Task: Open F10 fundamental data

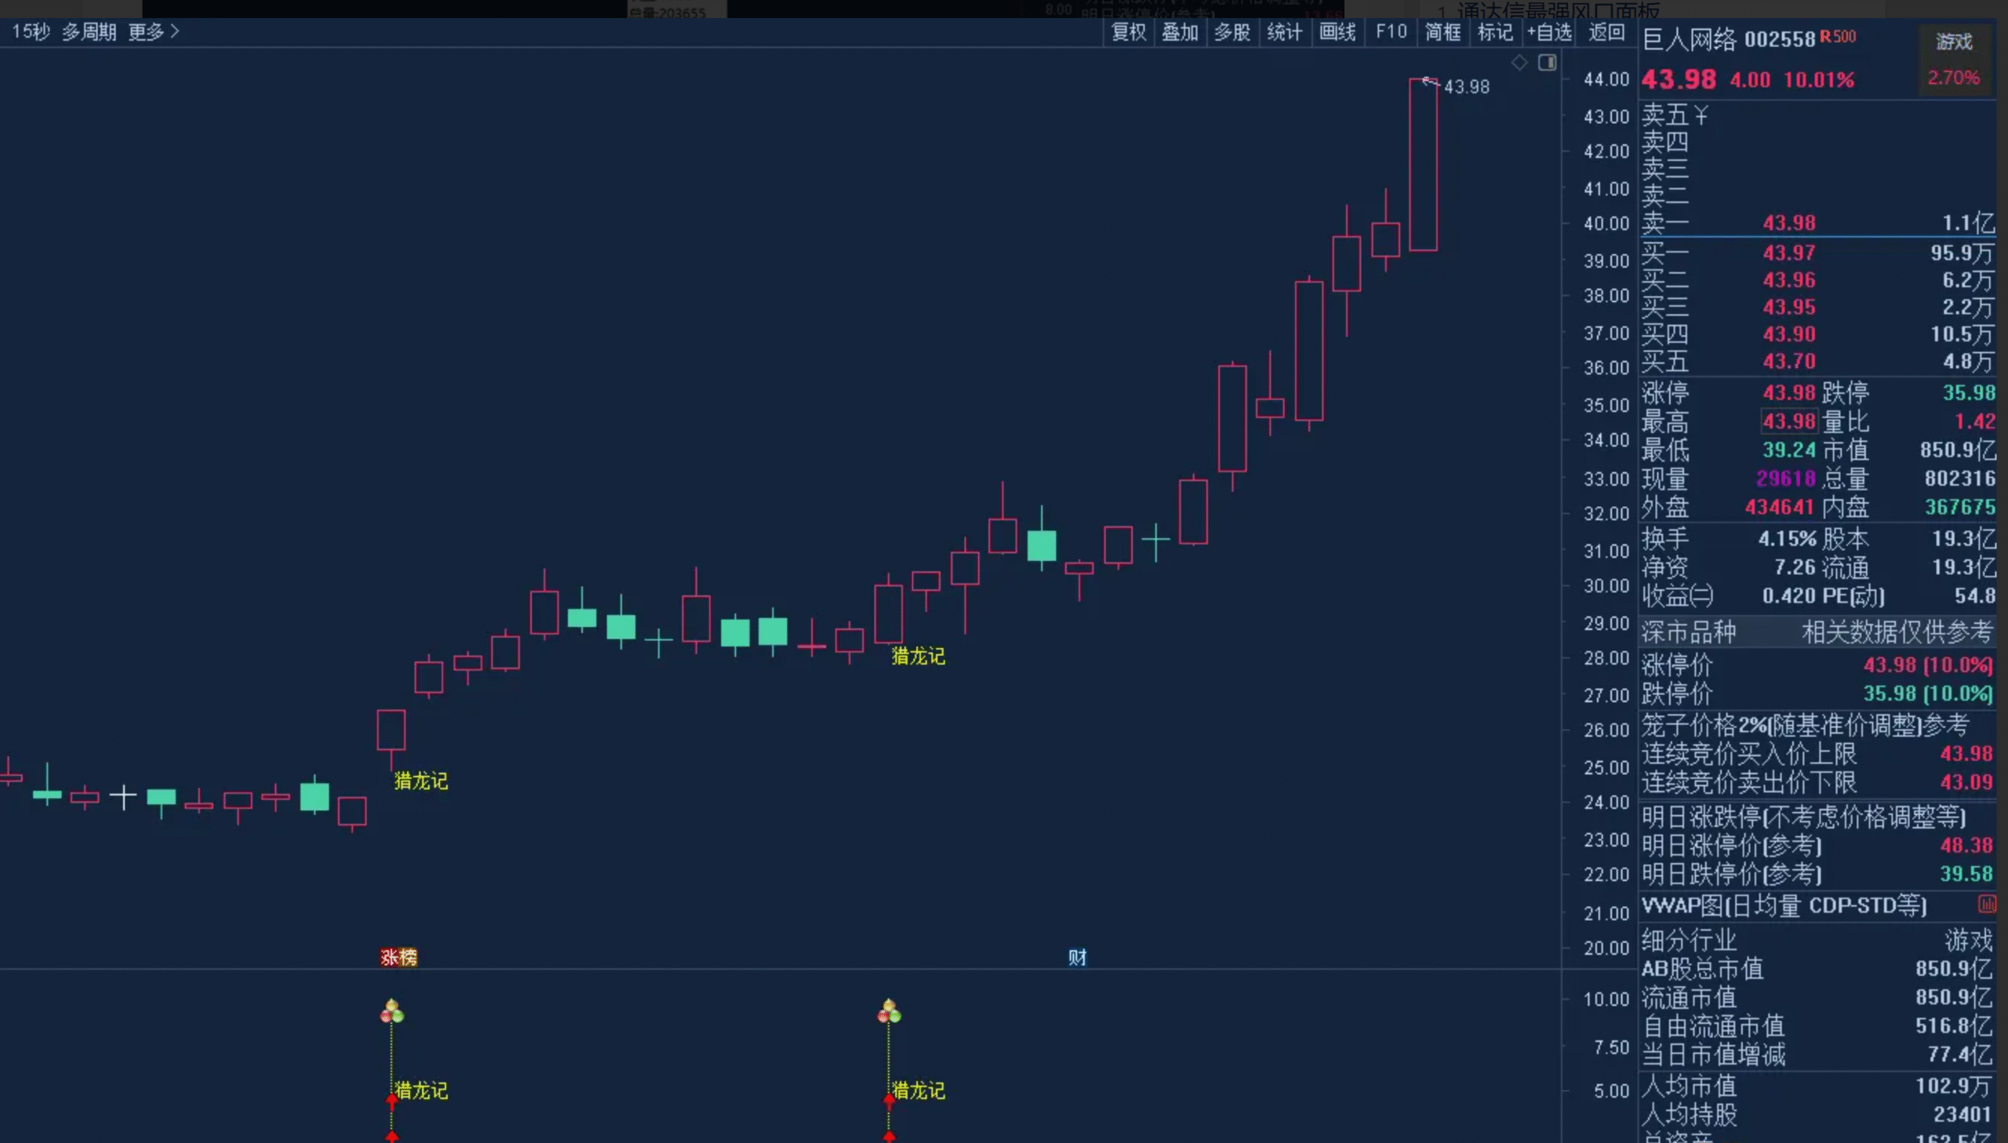Action: coord(1391,32)
